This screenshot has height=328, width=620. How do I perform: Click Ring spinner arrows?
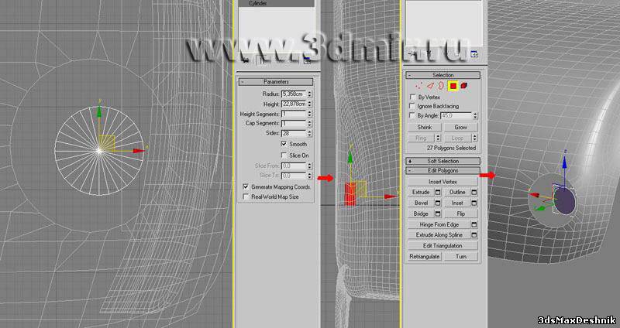[438, 138]
